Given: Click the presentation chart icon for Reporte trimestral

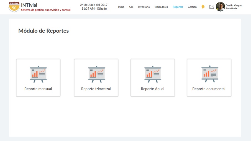Looking at the screenshot, I should click(x=96, y=74).
